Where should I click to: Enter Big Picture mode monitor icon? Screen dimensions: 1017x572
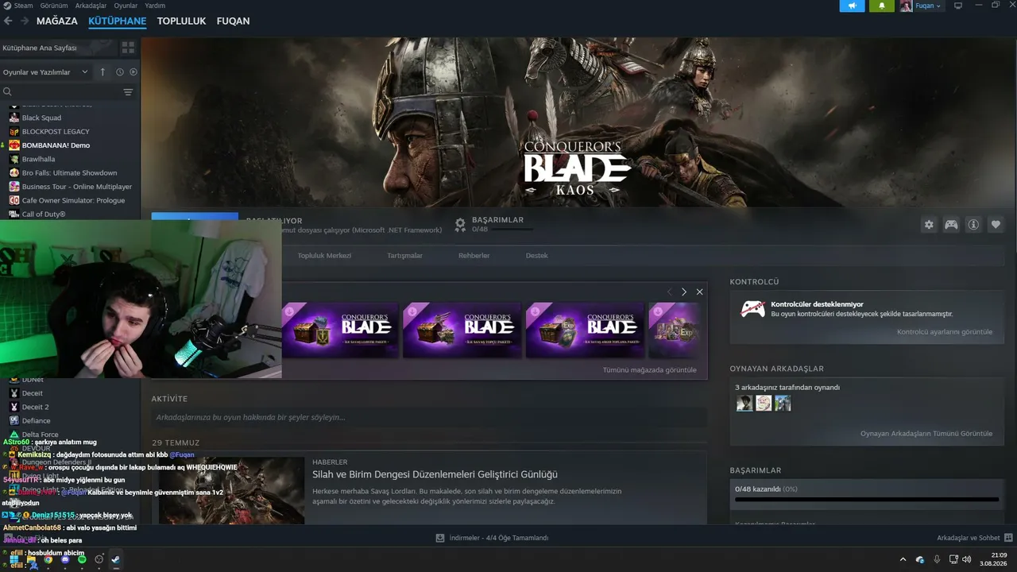click(958, 6)
